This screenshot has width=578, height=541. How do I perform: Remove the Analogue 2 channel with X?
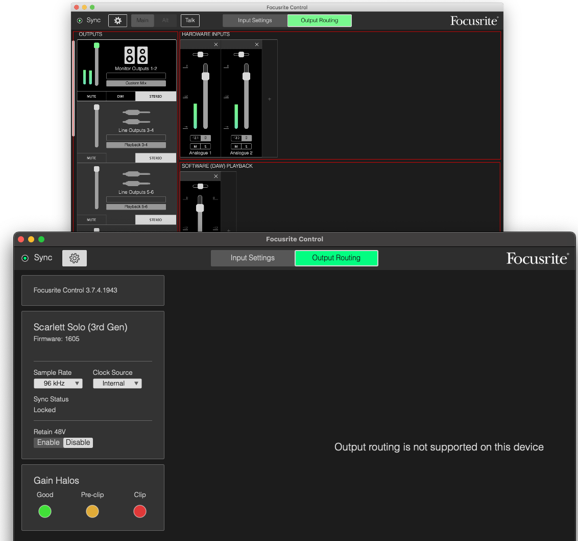click(x=256, y=45)
